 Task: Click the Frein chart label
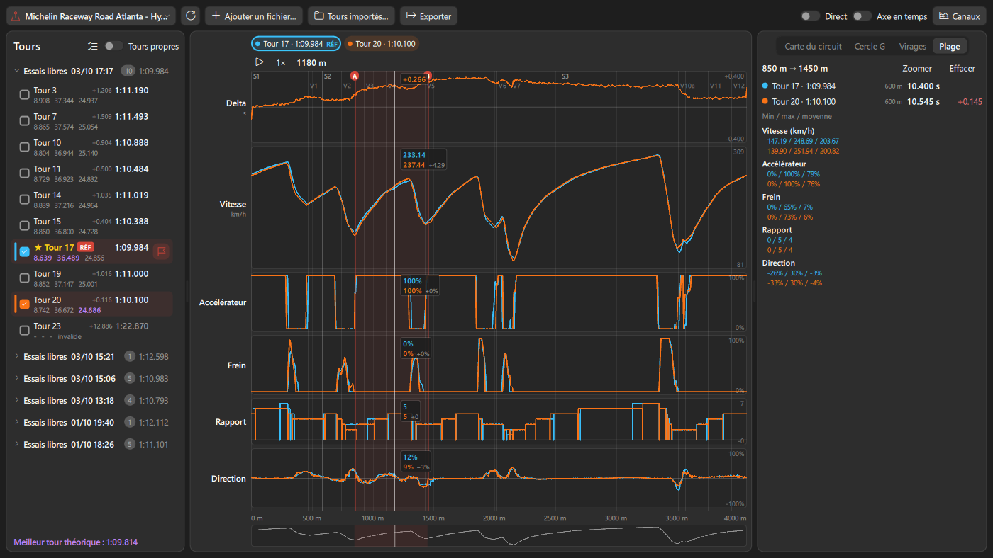[237, 365]
